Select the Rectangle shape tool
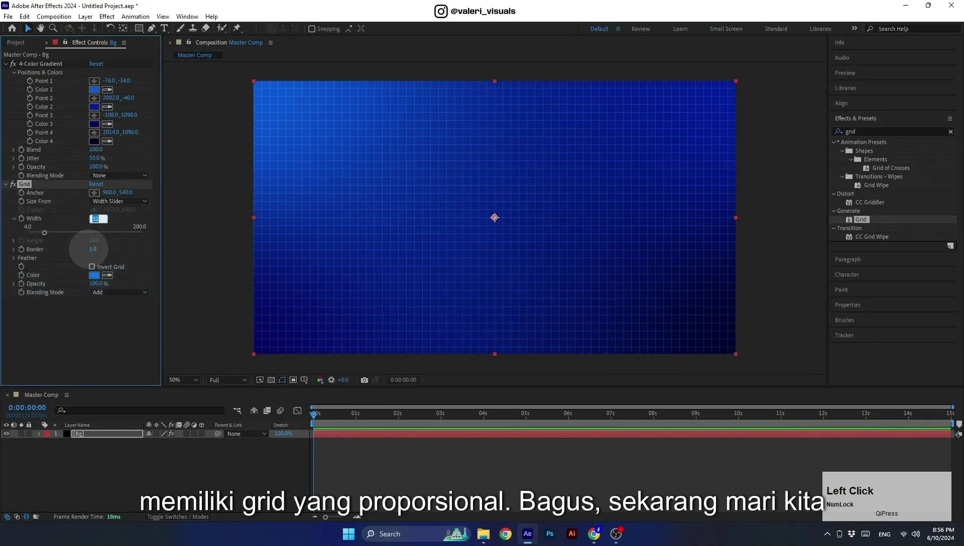 pyautogui.click(x=139, y=29)
